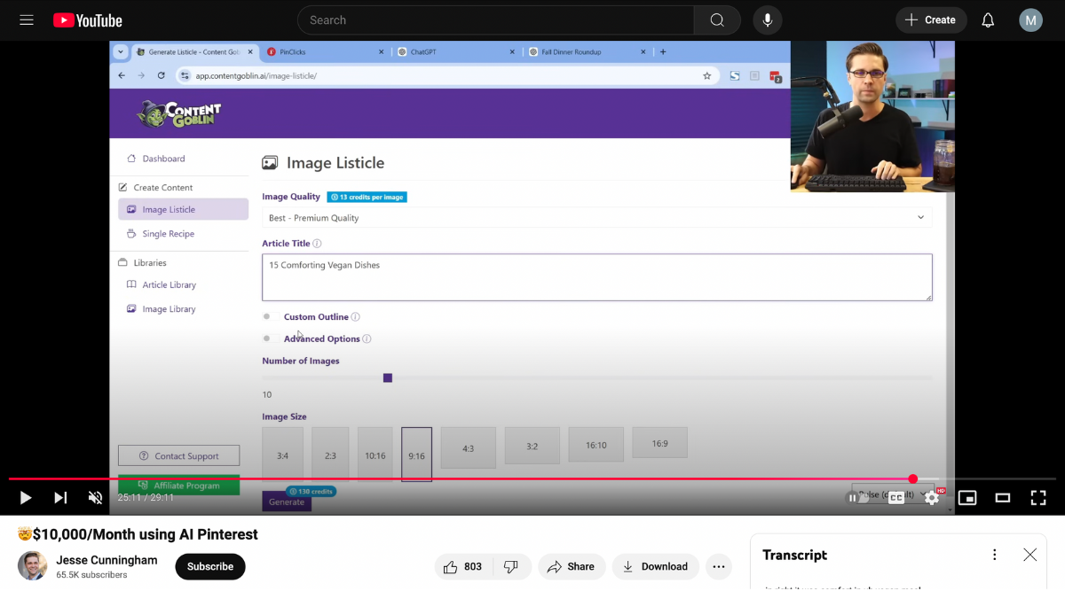Skip to the next video
The height and width of the screenshot is (591, 1065).
pos(60,498)
